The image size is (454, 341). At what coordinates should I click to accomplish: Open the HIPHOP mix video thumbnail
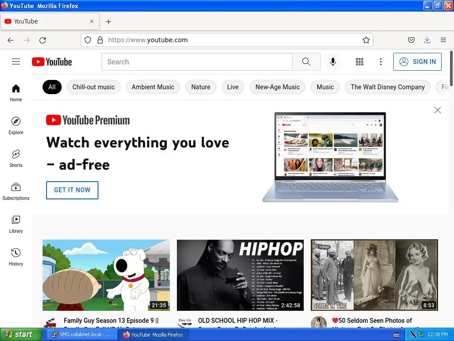(240, 275)
